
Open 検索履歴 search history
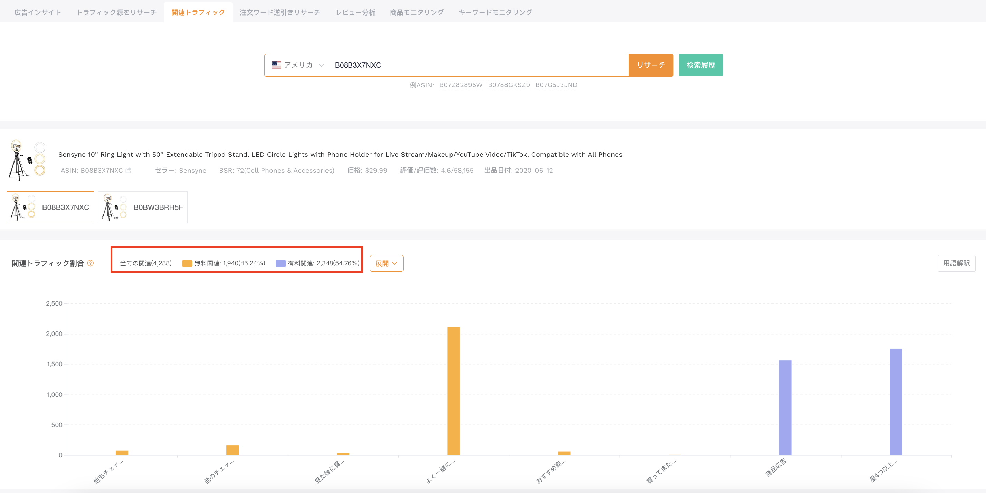[700, 65]
